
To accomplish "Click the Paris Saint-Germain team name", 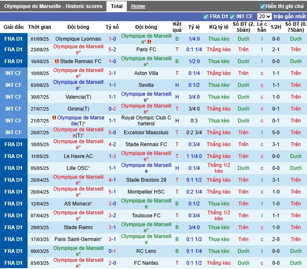I will 78,239.
